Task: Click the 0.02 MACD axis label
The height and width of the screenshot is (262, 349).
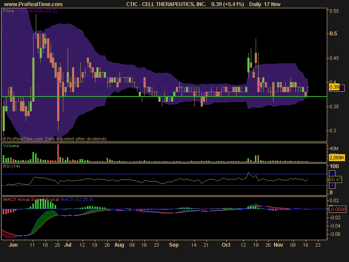Action: tap(334, 200)
